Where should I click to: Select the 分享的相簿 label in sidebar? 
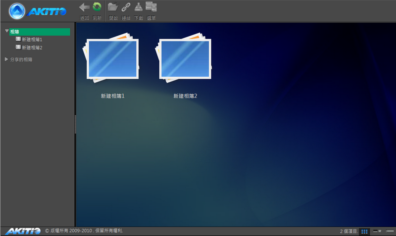[x=21, y=59]
